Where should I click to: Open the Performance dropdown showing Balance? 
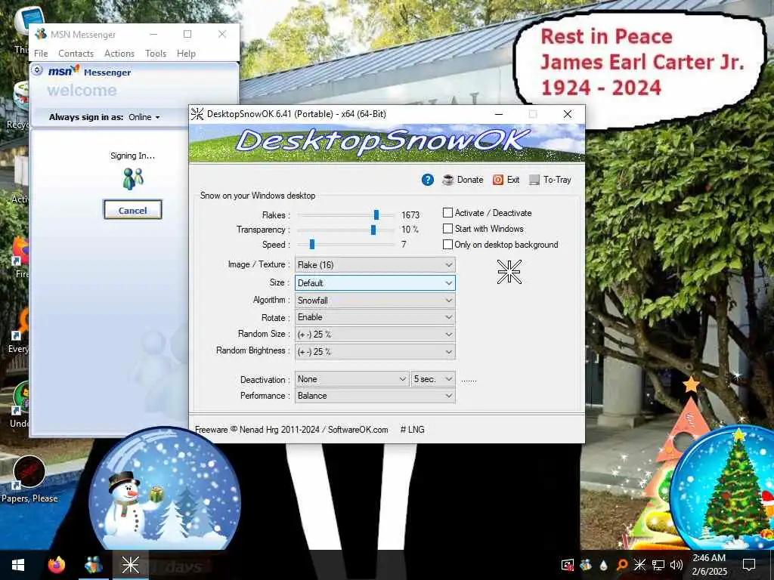pyautogui.click(x=375, y=396)
